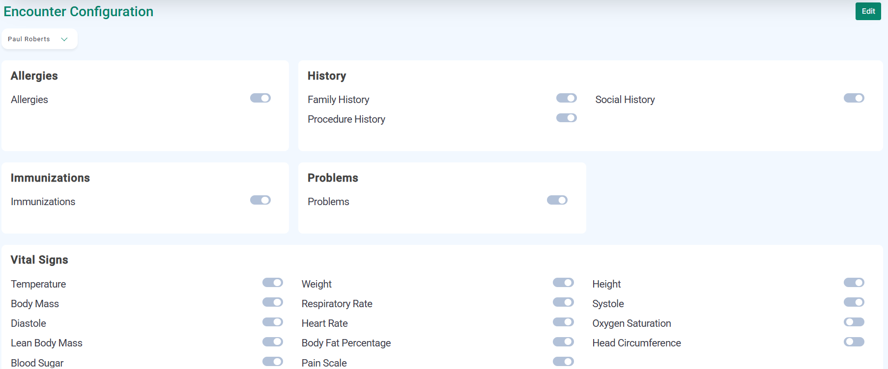Toggle the Immunizations switch

260,200
